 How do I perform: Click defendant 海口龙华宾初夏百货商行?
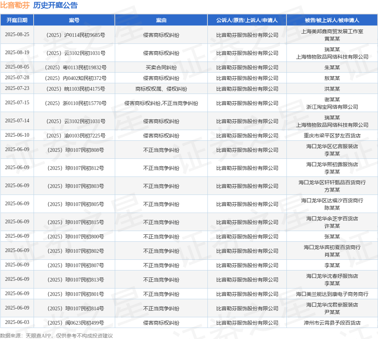[332, 248]
